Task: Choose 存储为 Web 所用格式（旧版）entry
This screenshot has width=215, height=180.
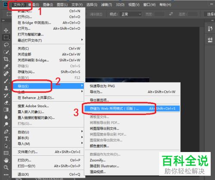Action: [x=132, y=109]
